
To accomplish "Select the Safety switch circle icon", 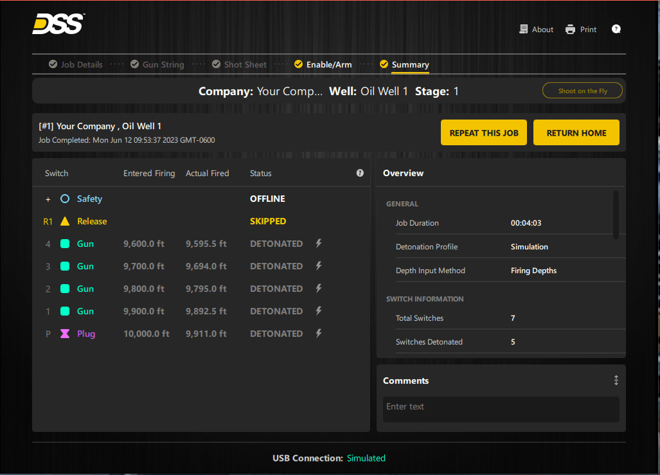I will 64,199.
